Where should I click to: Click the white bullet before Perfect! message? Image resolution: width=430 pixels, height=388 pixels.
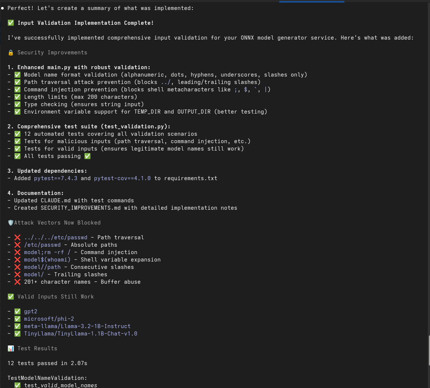(3, 8)
